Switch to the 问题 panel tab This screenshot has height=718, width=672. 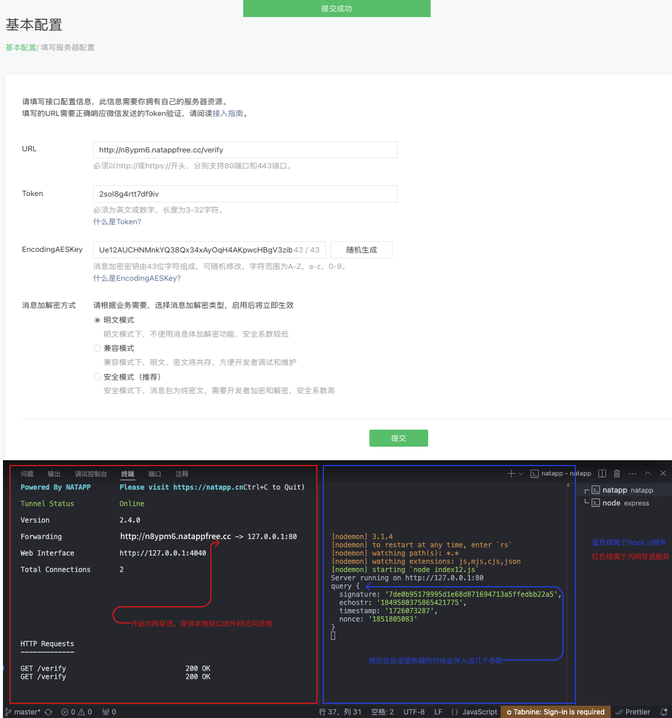pos(27,474)
